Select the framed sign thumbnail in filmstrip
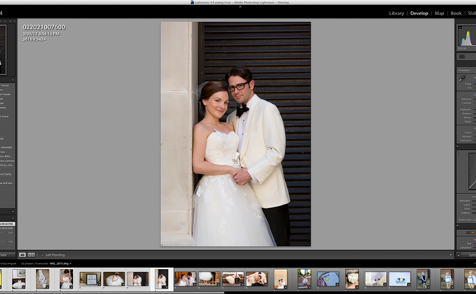The height and width of the screenshot is (294, 476). pyautogui.click(x=90, y=279)
